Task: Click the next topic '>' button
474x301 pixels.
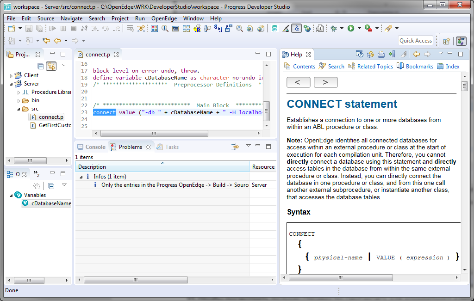Action: click(x=325, y=82)
